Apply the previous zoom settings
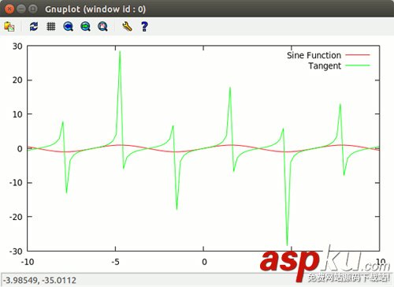394x287 pixels. tap(69, 27)
